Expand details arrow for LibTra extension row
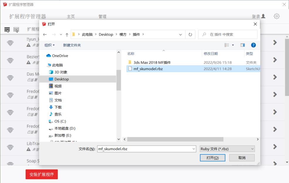This screenshot has height=183, width=289. 275,147
